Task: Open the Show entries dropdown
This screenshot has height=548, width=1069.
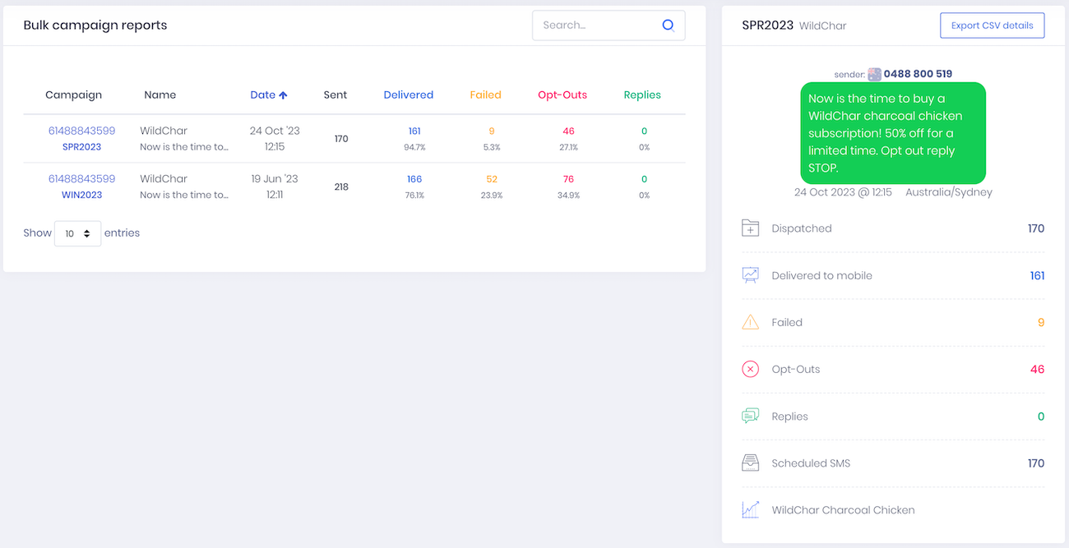Action: tap(77, 233)
